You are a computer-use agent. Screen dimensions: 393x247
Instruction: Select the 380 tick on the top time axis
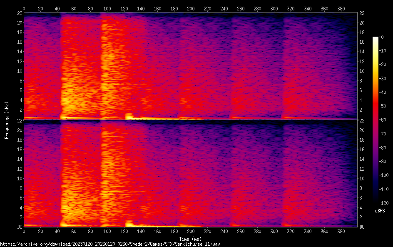(341, 8)
